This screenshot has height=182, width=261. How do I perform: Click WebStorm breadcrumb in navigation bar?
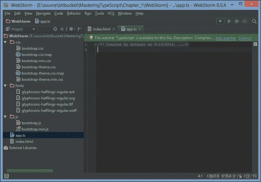click(x=18, y=21)
